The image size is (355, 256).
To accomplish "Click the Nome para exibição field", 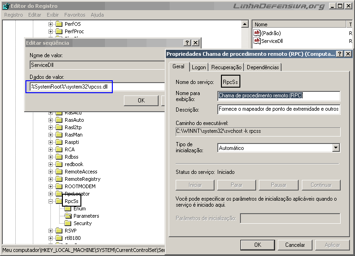I will click(279, 96).
